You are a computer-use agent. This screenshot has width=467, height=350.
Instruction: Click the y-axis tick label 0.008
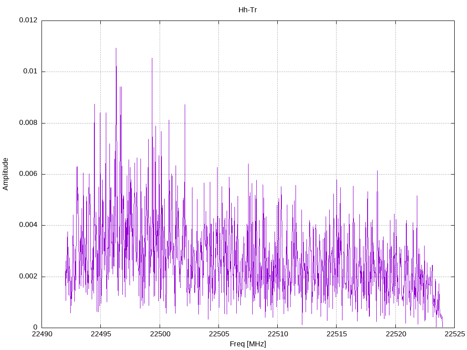(28, 123)
